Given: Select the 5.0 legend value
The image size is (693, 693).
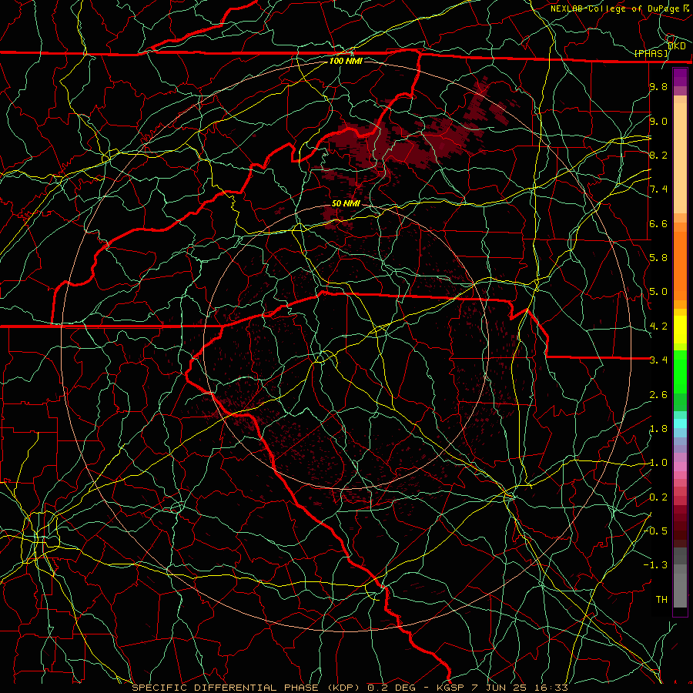Looking at the screenshot, I should [x=658, y=292].
